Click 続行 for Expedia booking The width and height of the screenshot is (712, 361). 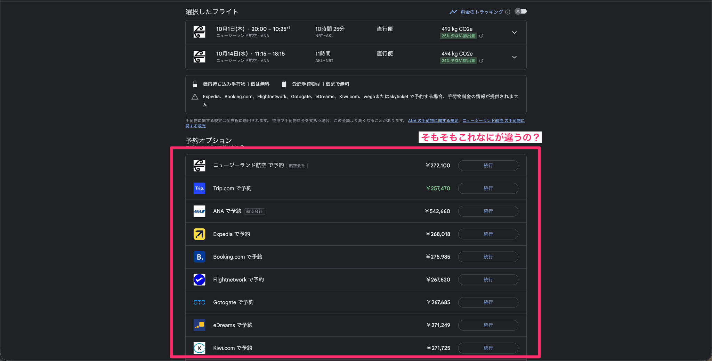tap(488, 234)
